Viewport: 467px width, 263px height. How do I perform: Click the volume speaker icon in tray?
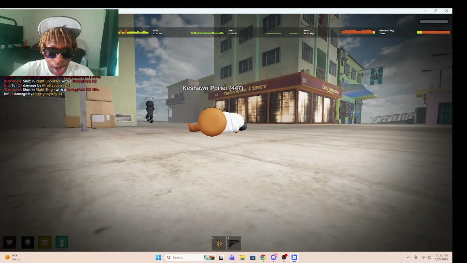pyautogui.click(x=429, y=258)
